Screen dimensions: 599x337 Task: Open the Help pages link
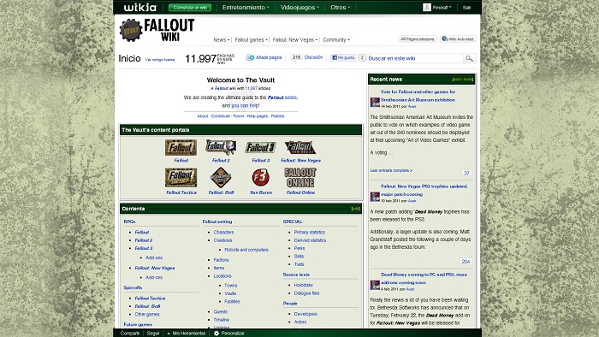coord(257,116)
